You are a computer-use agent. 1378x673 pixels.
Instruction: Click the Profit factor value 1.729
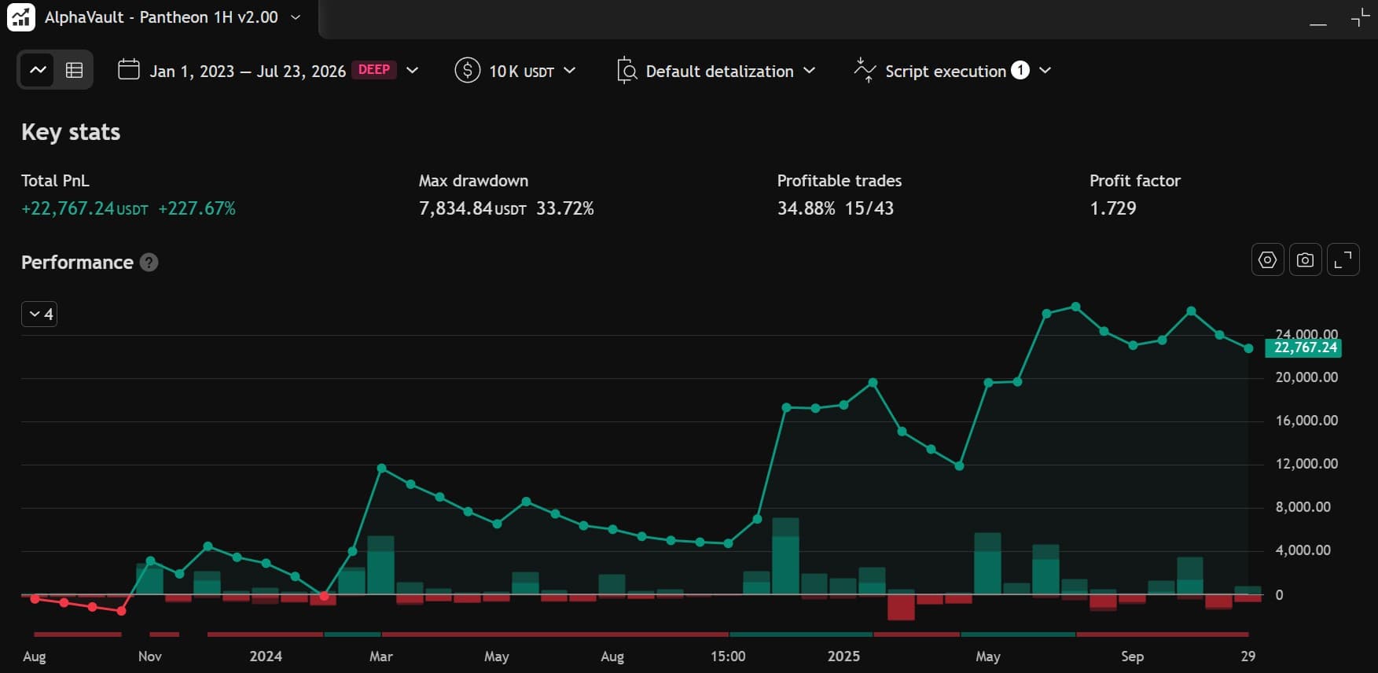point(1113,208)
